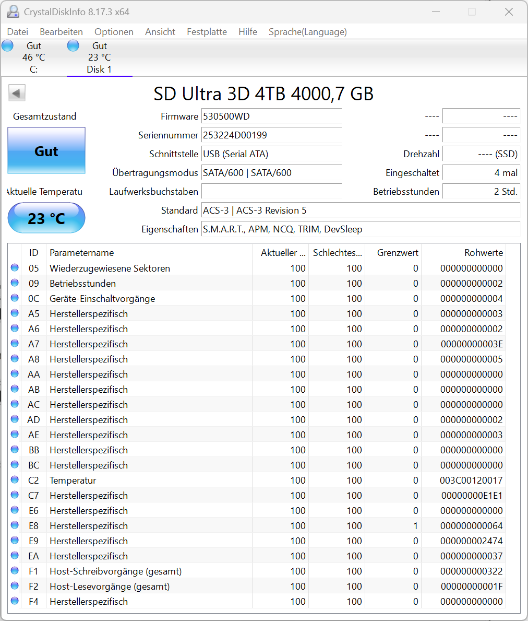
Task: Select the Disk 1 drive tab
Action: pyautogui.click(x=99, y=57)
